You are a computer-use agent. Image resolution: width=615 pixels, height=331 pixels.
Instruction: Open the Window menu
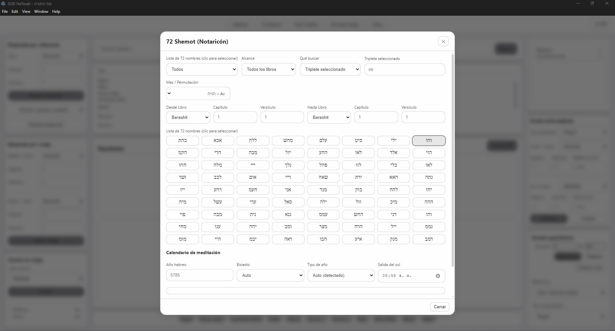41,12
